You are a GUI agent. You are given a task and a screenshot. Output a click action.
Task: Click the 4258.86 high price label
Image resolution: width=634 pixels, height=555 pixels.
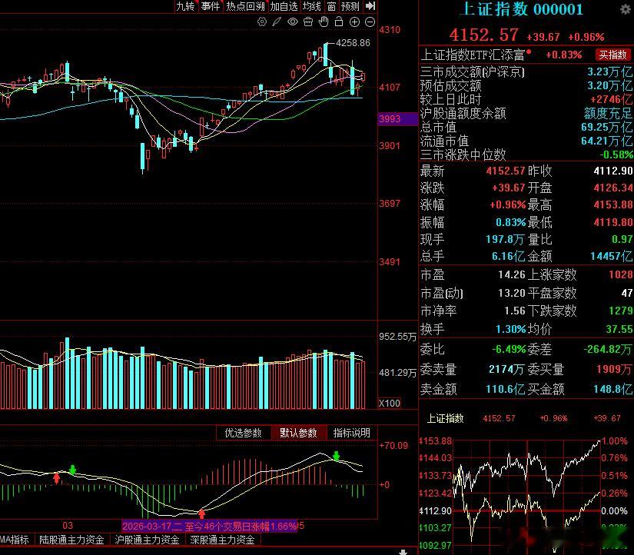(353, 43)
